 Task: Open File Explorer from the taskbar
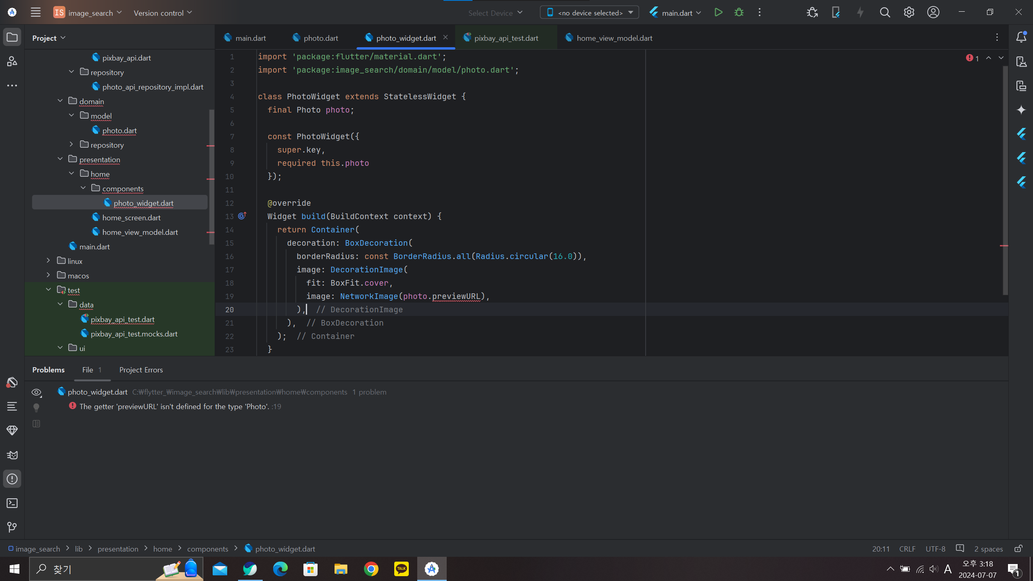click(341, 569)
